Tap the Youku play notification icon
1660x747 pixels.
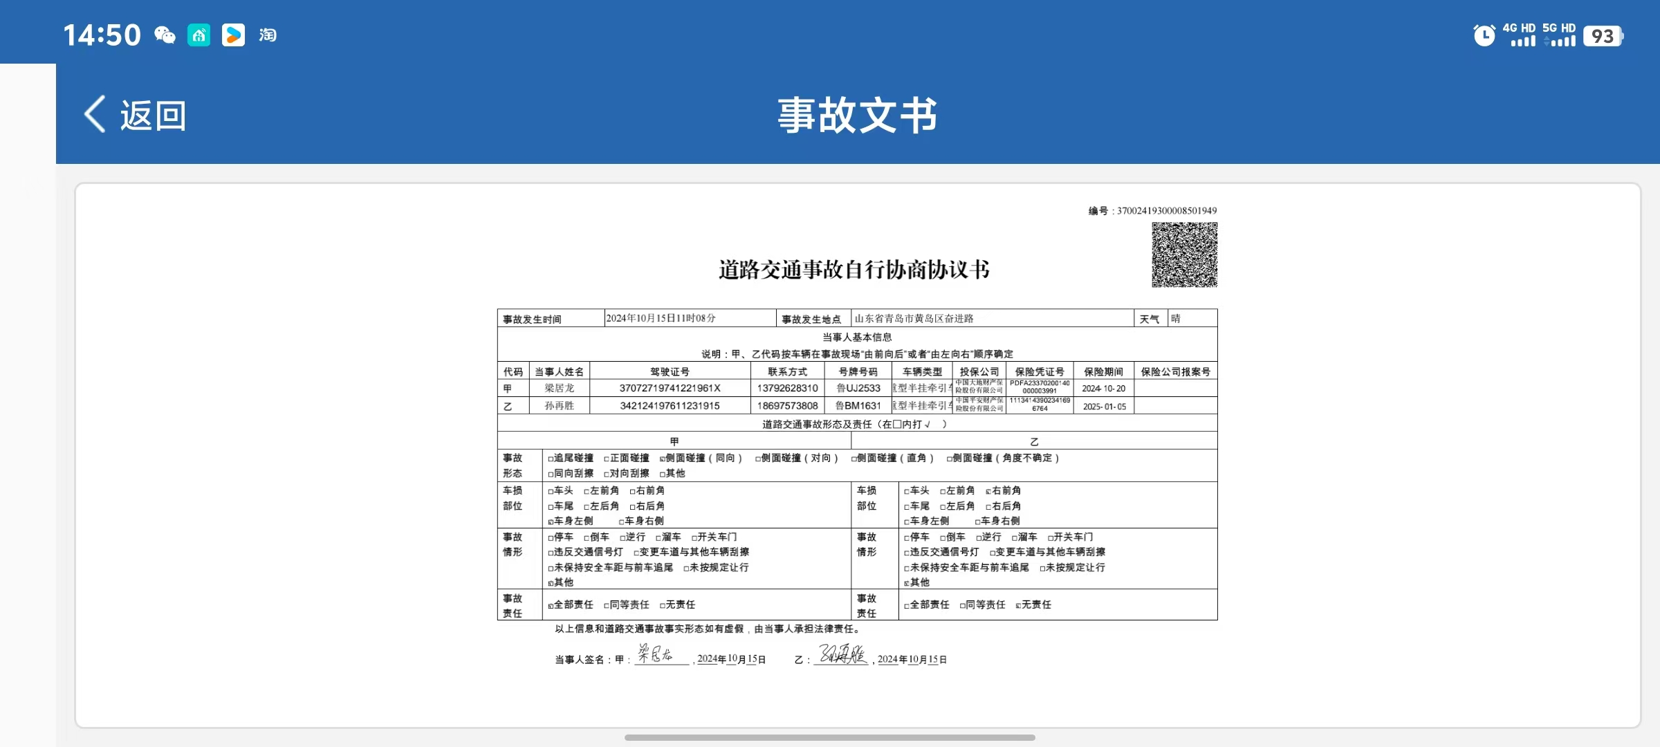234,35
